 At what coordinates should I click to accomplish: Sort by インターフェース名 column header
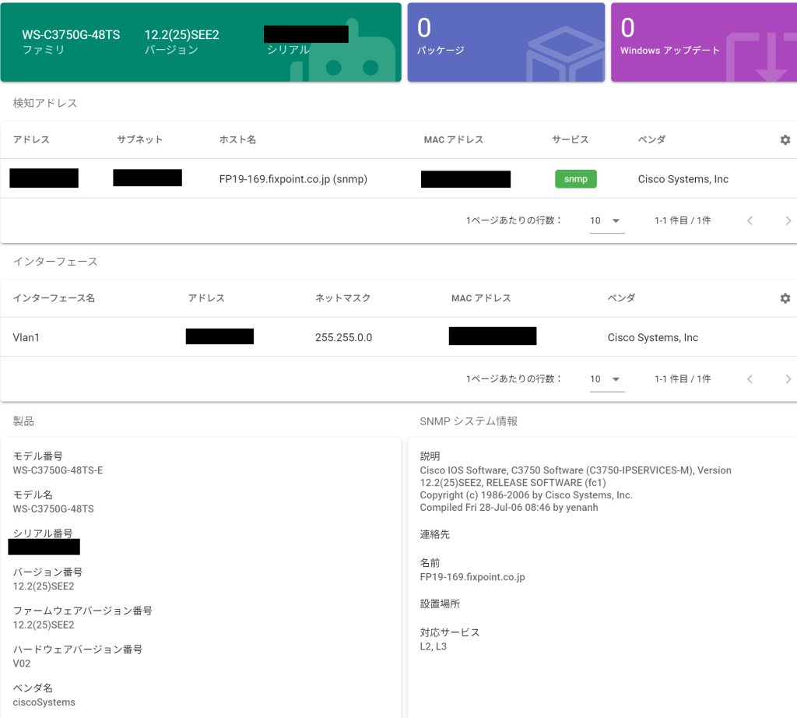[x=54, y=298]
